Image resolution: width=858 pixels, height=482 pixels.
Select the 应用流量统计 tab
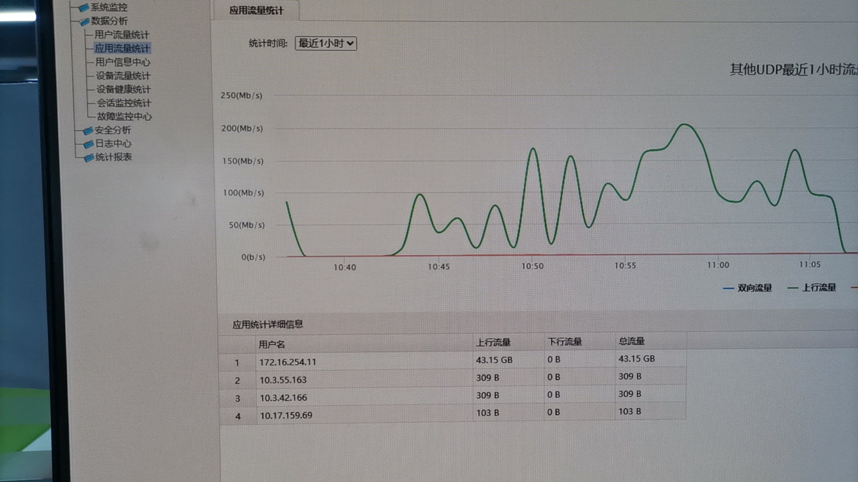click(256, 10)
